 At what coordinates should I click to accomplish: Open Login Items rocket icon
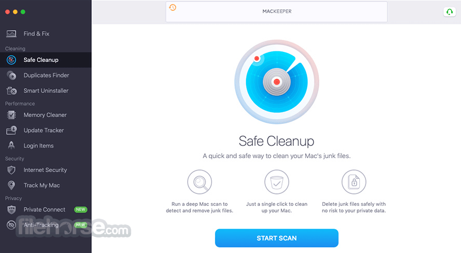11,146
